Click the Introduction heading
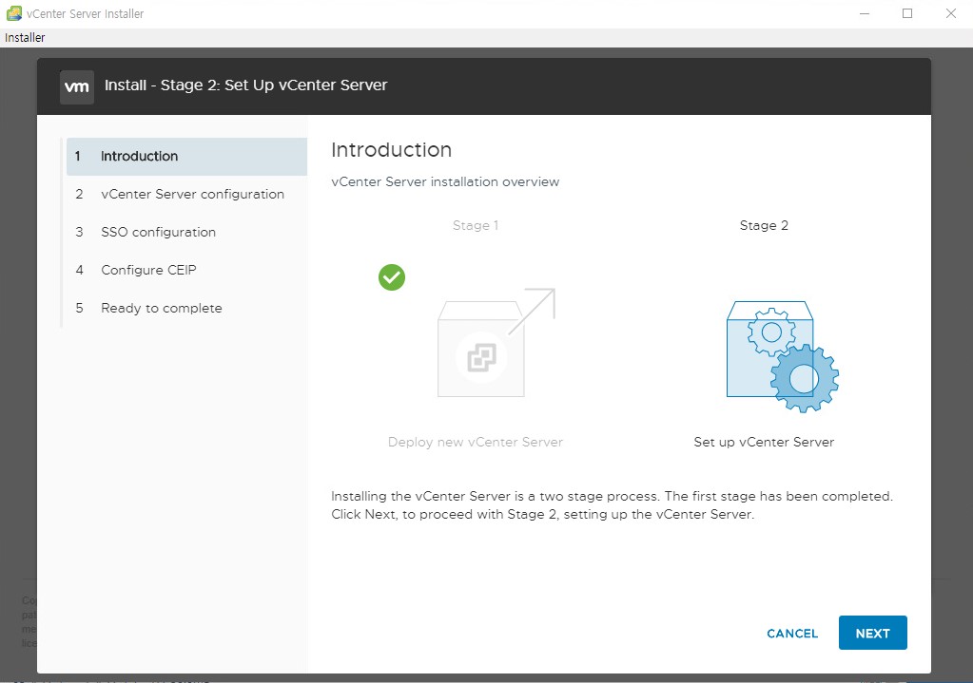Viewport: 973px width, 683px height. [x=392, y=150]
